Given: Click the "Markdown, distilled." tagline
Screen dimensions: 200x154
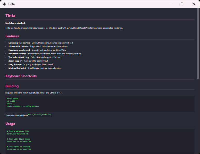Looking at the screenshot, I should pos(15,23).
